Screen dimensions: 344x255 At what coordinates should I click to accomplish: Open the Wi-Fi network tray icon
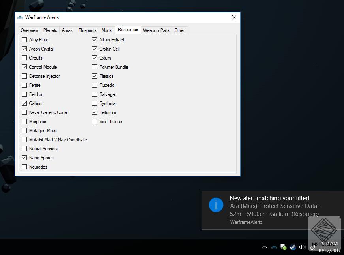(313, 248)
